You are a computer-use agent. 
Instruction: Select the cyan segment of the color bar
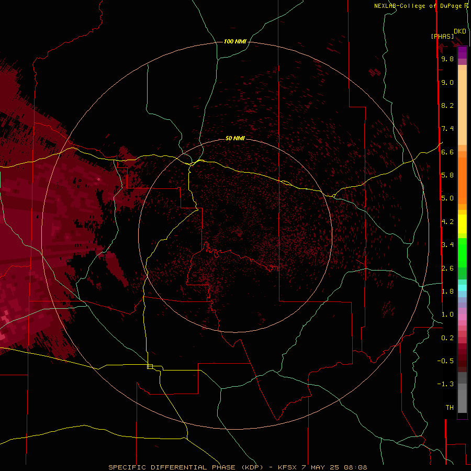(462, 288)
